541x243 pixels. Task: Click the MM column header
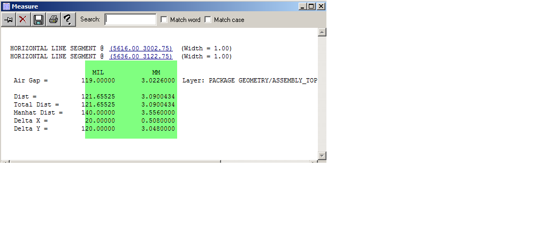tap(156, 72)
